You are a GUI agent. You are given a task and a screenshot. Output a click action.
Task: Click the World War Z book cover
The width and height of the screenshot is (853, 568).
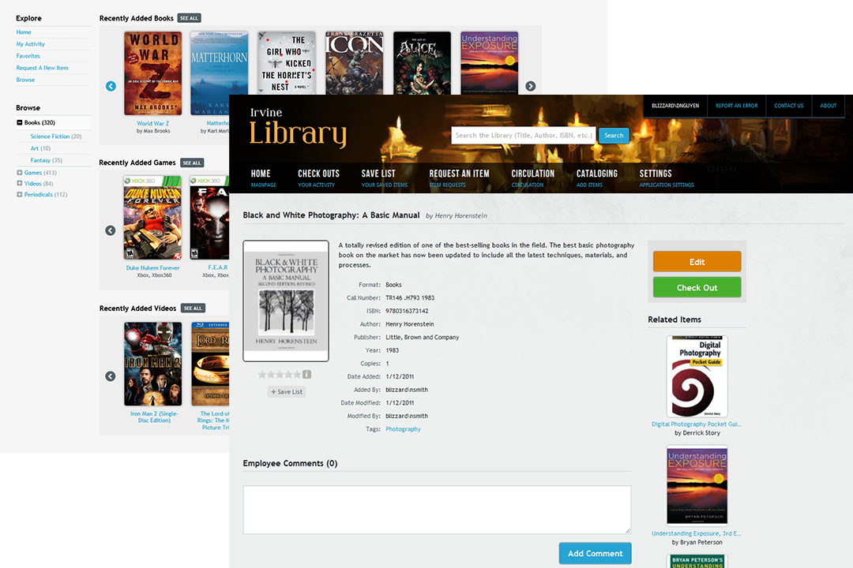[x=152, y=73]
